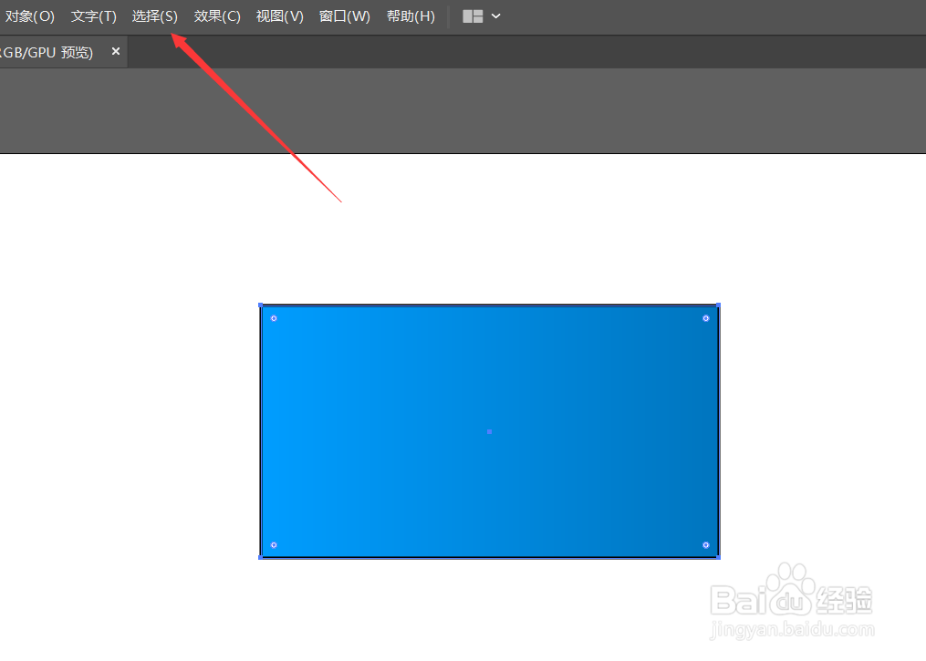Open the 帮助(H) menu

tap(411, 15)
